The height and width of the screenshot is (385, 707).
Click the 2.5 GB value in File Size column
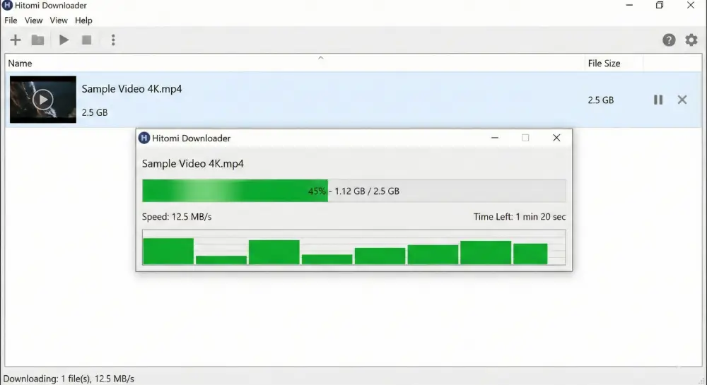[600, 100]
